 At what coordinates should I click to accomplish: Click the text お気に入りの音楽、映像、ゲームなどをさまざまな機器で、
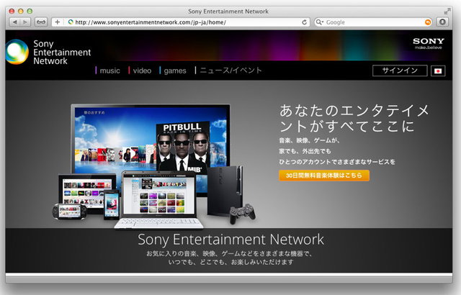(x=230, y=253)
